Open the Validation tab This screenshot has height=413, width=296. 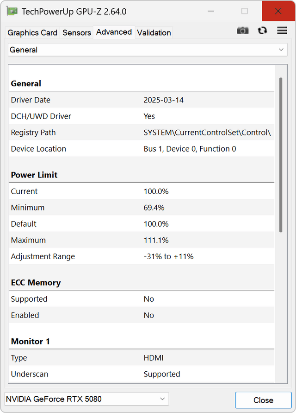coord(154,32)
